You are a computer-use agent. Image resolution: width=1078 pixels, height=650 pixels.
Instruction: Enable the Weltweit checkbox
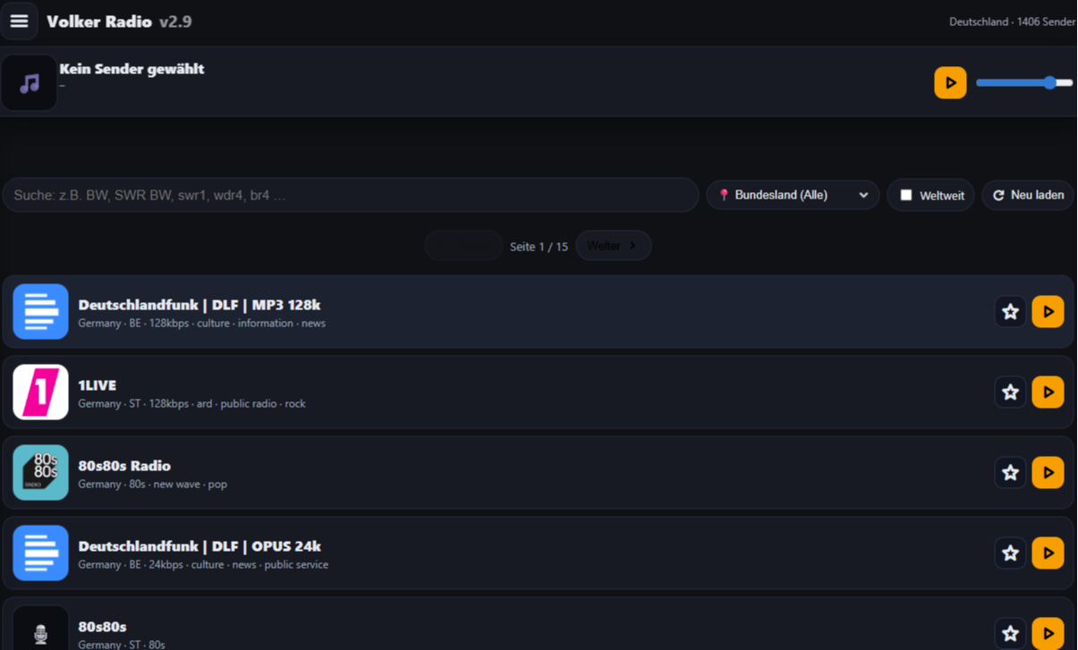click(906, 195)
